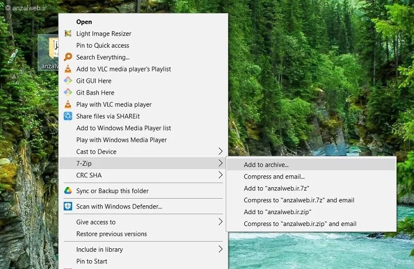Choose Open from the context menu
The image size is (414, 269).
coord(143,22)
